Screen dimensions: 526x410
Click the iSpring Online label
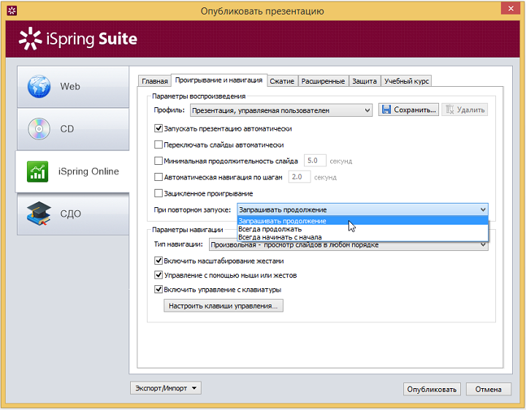[x=88, y=171]
